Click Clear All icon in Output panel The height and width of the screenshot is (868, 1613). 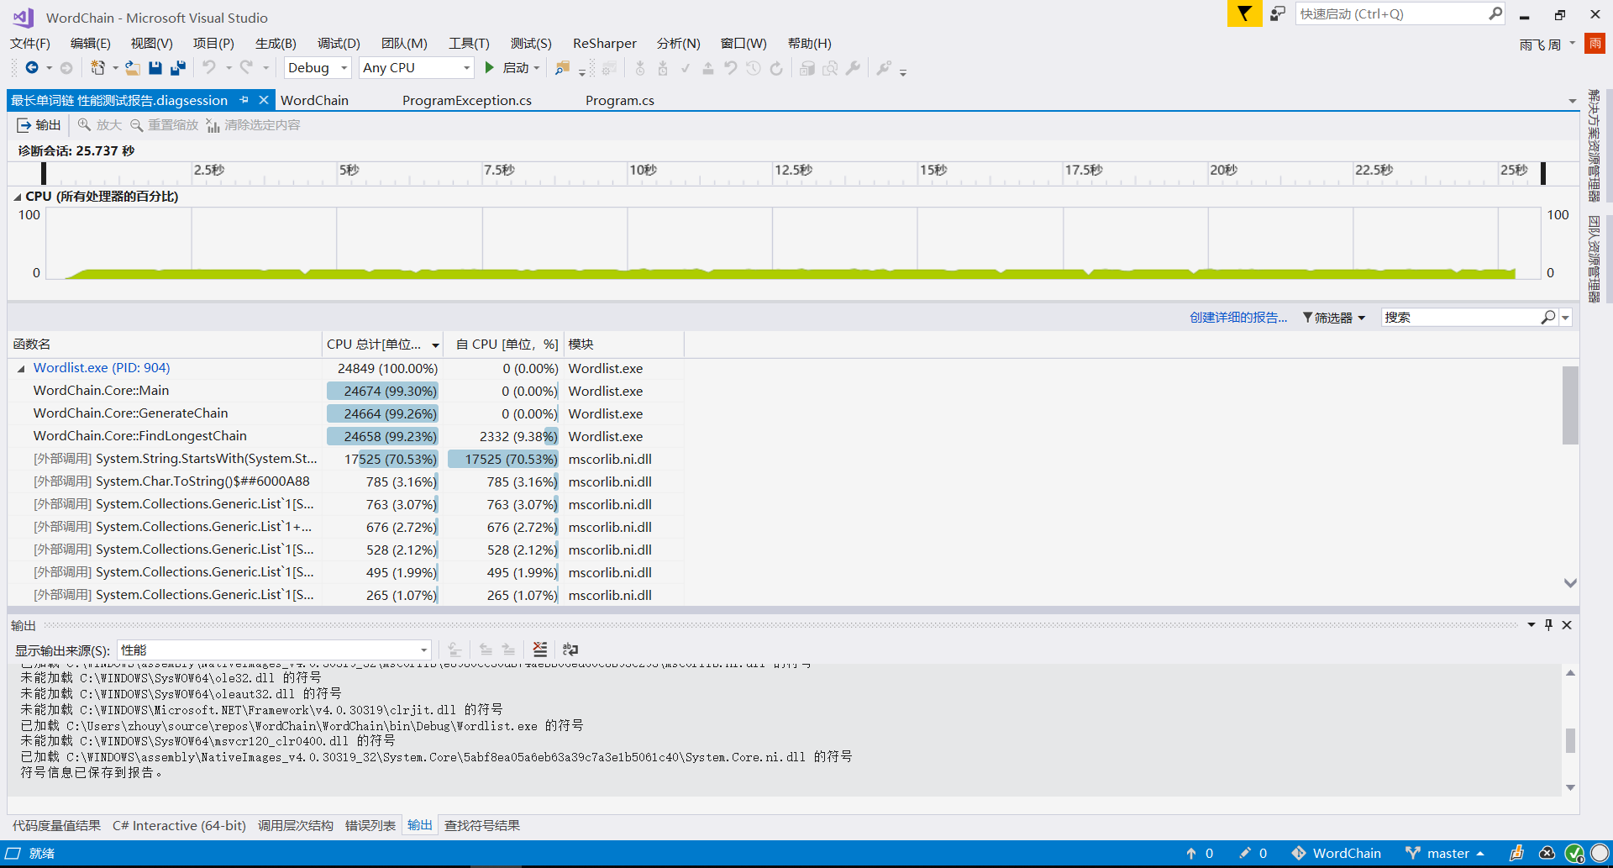(540, 650)
